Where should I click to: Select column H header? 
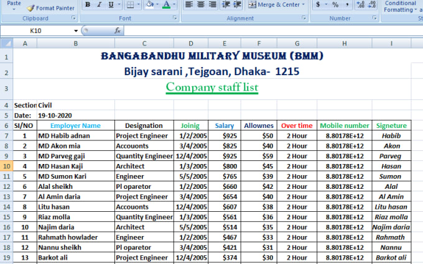pyautogui.click(x=345, y=43)
